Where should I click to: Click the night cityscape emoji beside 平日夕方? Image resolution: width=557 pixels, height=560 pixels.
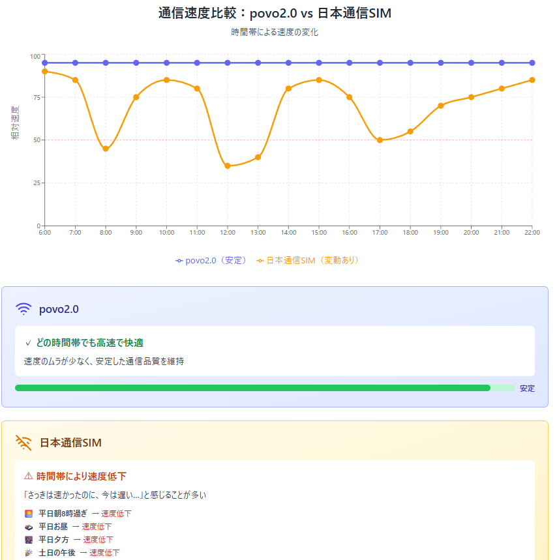(x=27, y=540)
